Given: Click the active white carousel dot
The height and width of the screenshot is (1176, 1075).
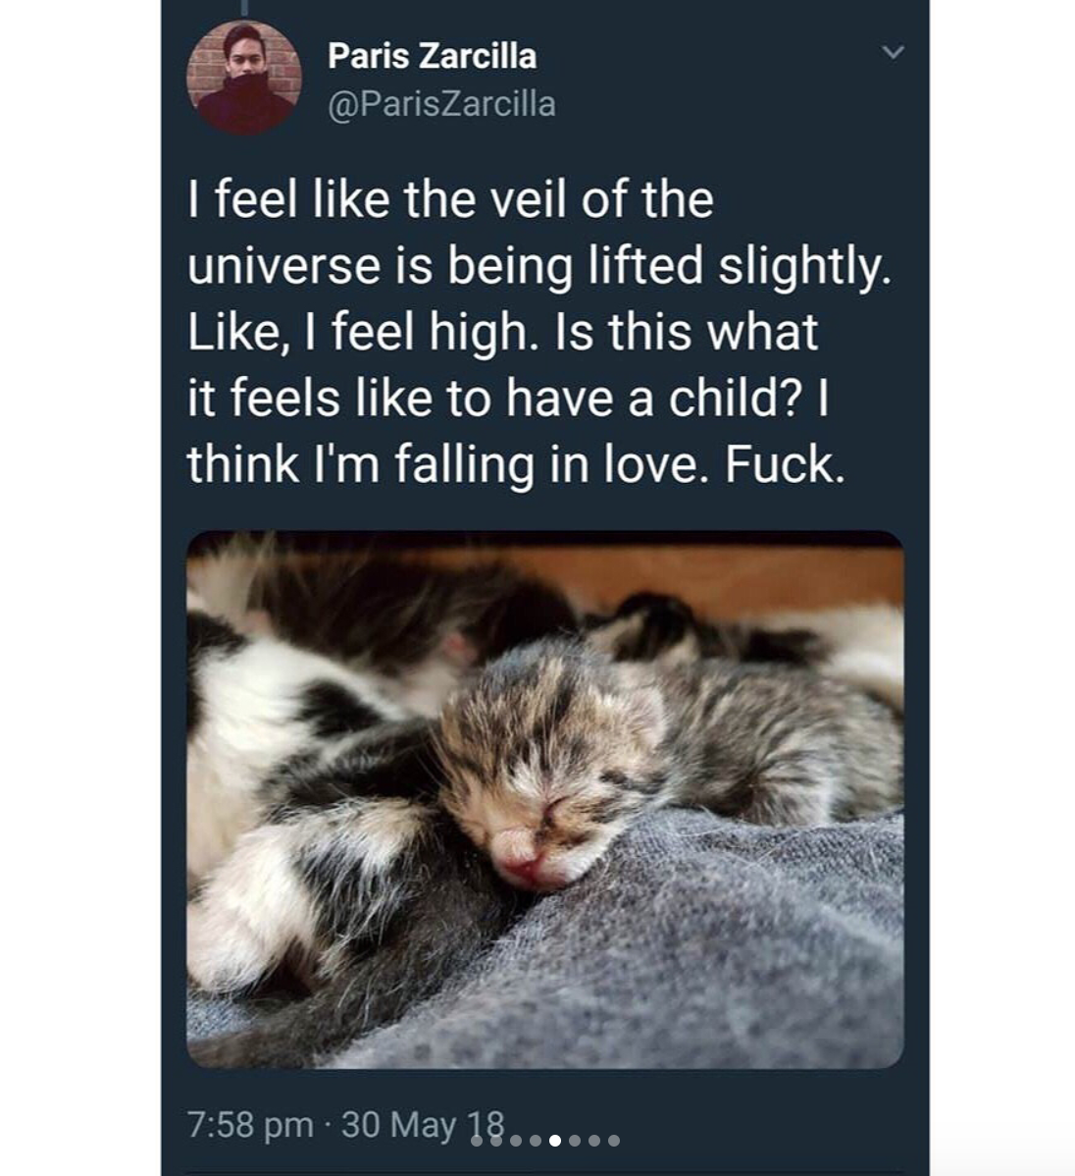Looking at the screenshot, I should coord(555,1141).
